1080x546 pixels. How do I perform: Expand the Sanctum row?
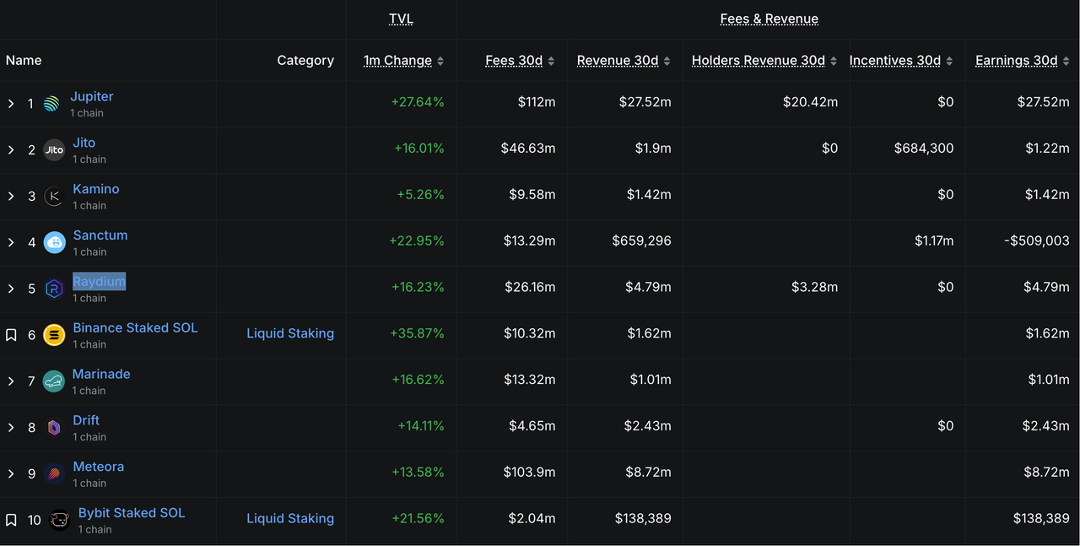tap(11, 243)
